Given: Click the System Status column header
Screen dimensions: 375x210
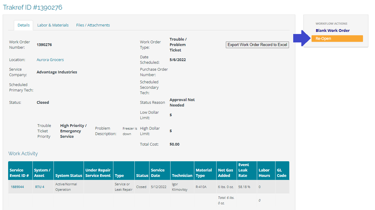Looking at the screenshot, I should click(69, 175).
